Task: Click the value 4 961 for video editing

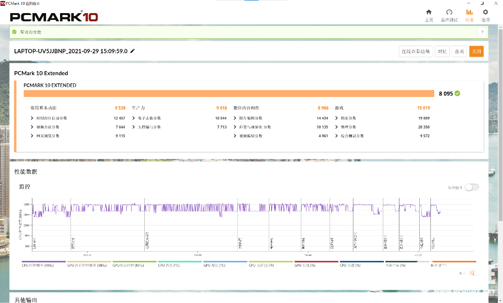Action: [323, 136]
